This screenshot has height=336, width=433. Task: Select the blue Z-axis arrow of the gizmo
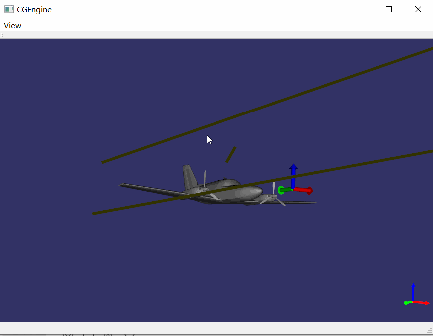click(293, 172)
